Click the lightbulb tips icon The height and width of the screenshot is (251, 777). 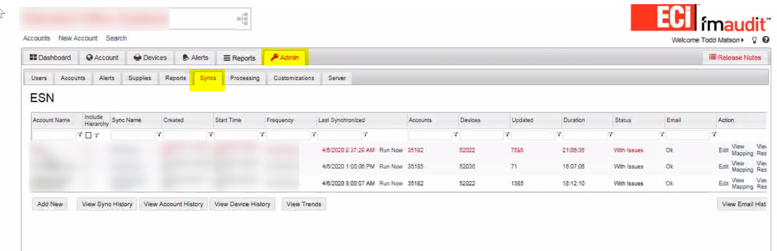point(754,40)
